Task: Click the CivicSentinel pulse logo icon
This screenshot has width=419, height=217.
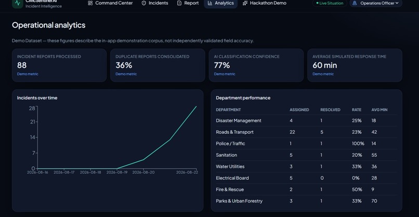Action: pos(18,4)
